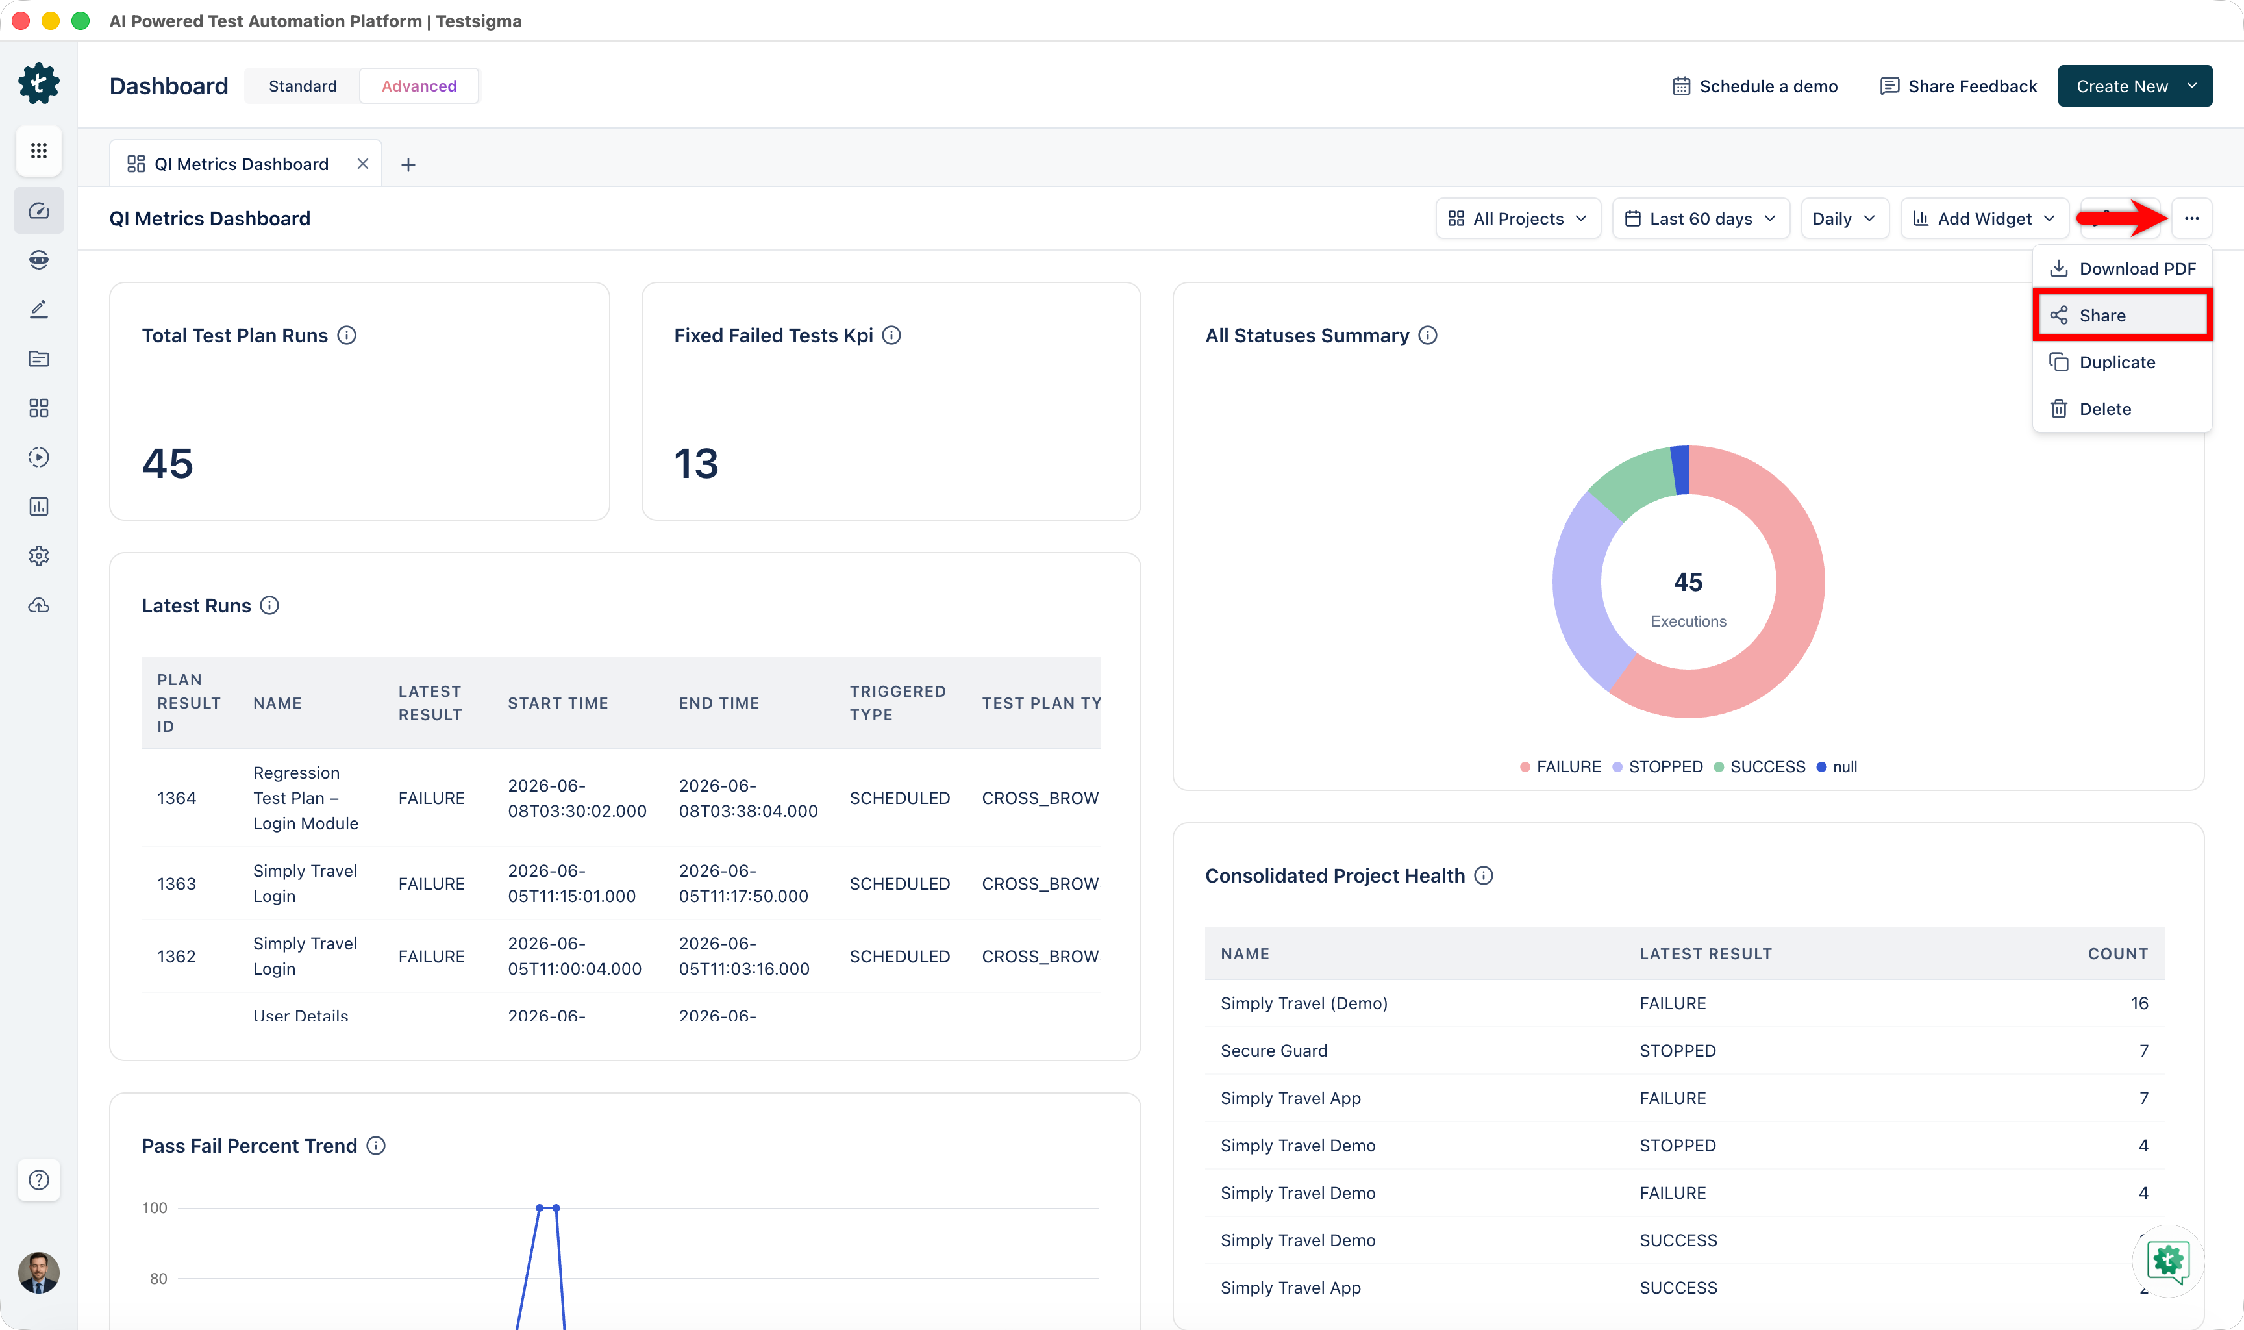
Task: Click Schedule a demo
Action: [1755, 86]
